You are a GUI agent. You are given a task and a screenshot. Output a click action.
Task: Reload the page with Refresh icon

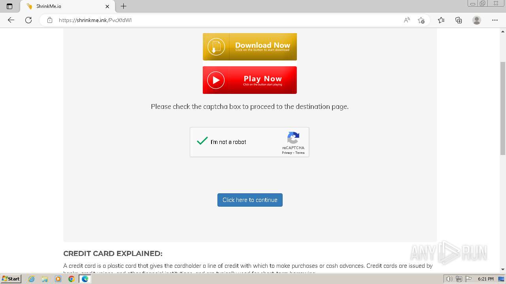pos(28,20)
